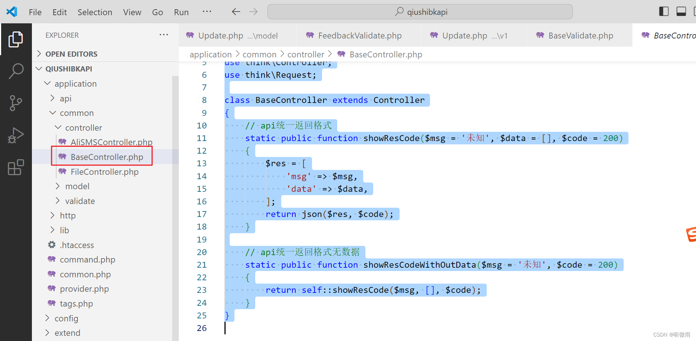Open the Search view in activity bar
The image size is (696, 341).
[x=16, y=71]
